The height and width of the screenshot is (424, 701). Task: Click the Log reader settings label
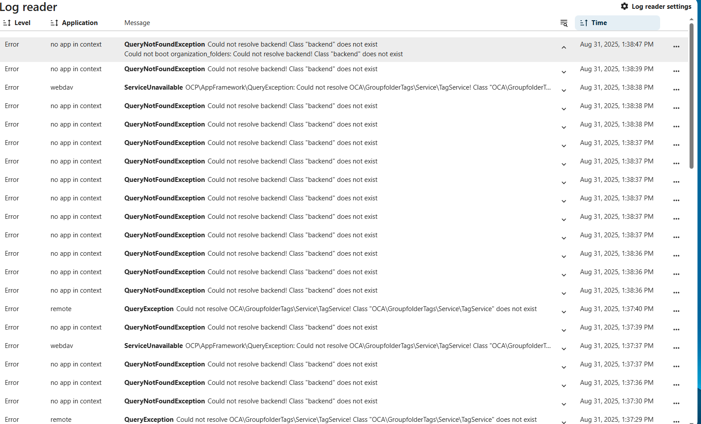point(661,7)
